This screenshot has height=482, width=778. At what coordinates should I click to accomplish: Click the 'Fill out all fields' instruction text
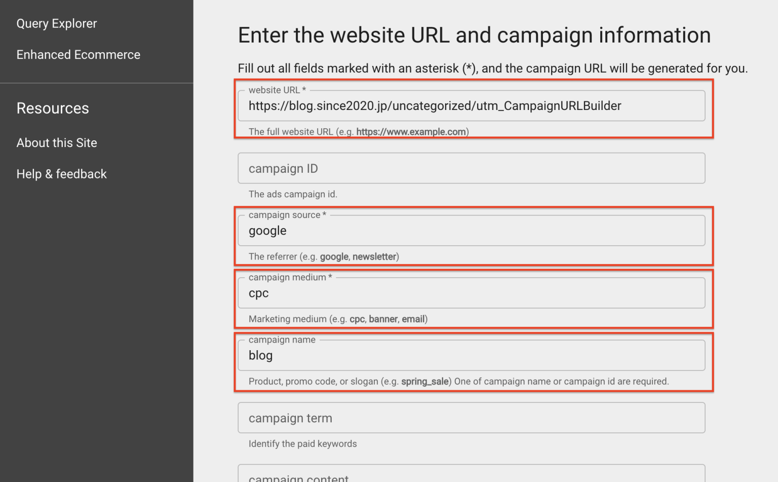pos(492,68)
